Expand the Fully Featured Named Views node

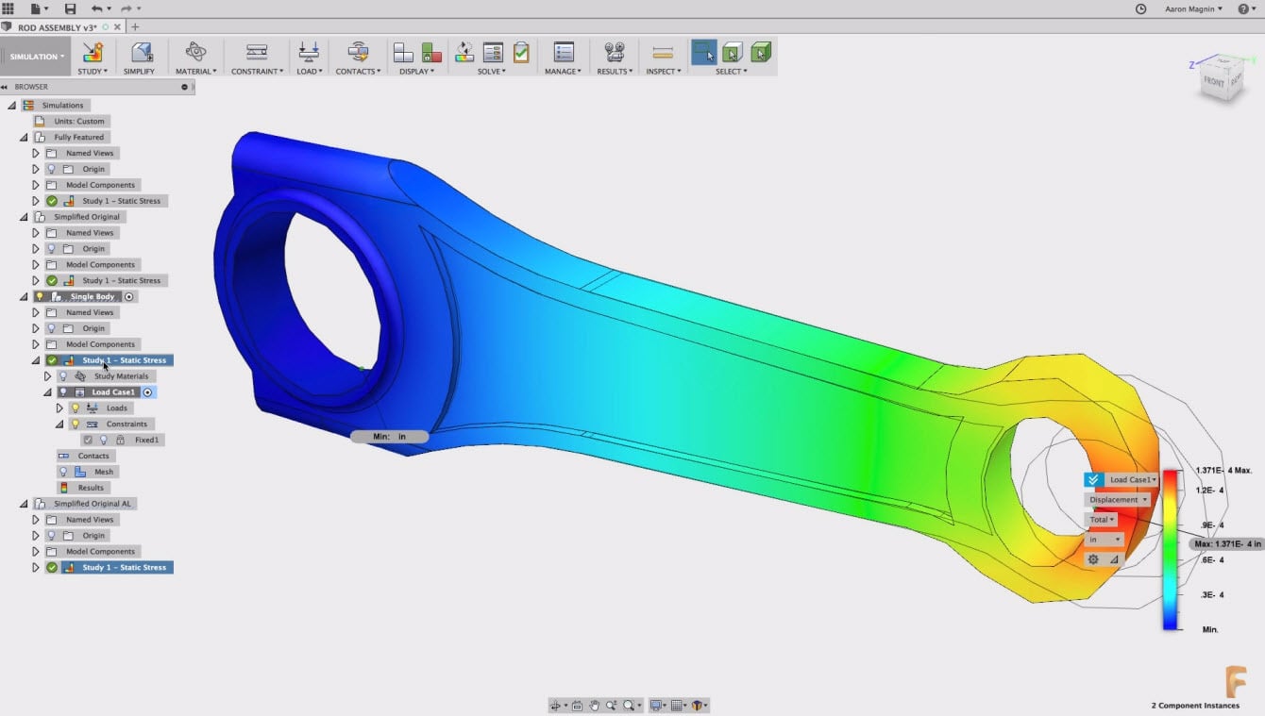[x=36, y=153]
